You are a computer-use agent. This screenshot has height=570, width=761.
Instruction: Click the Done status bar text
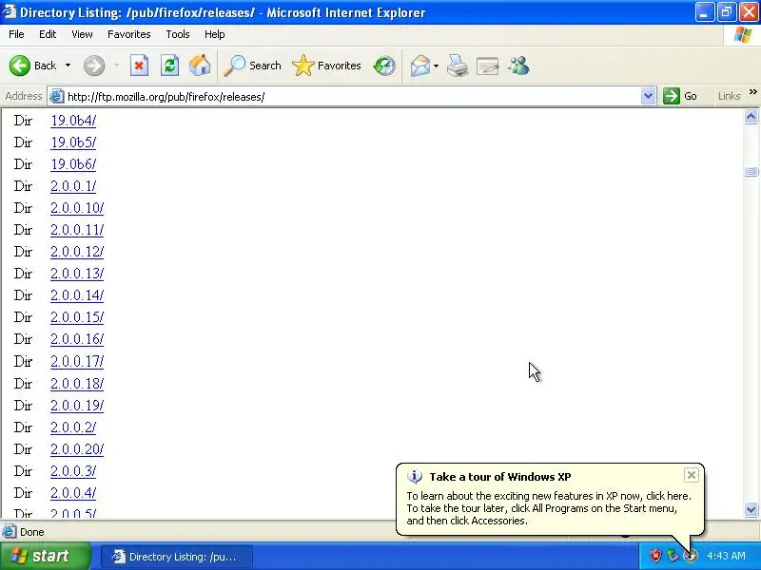[x=32, y=532]
